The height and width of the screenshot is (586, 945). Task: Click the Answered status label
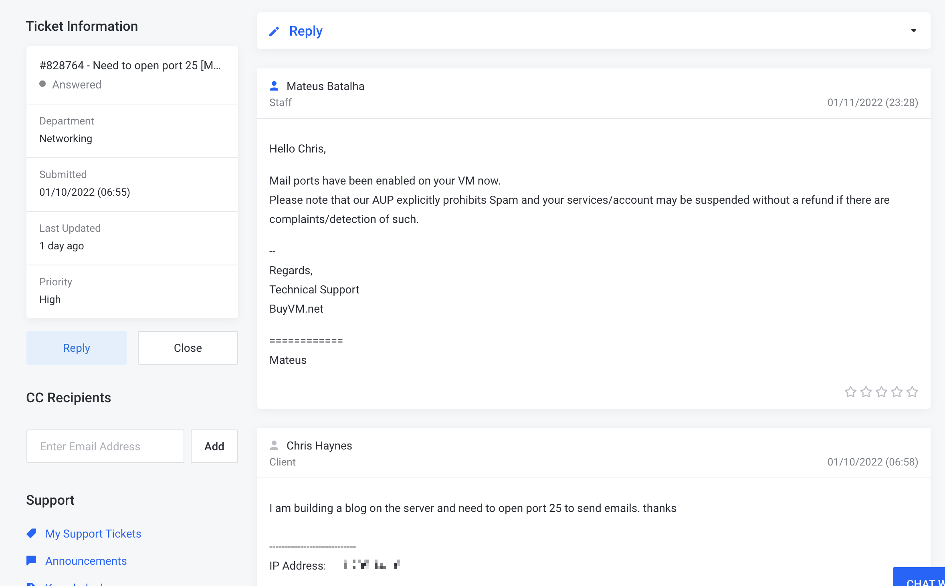pyautogui.click(x=77, y=84)
